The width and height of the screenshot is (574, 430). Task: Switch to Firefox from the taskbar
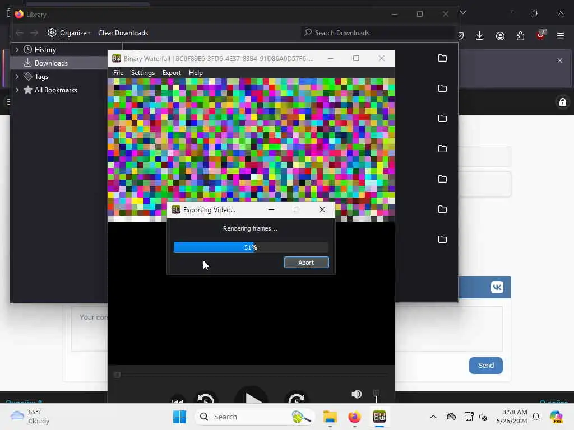coord(354,417)
